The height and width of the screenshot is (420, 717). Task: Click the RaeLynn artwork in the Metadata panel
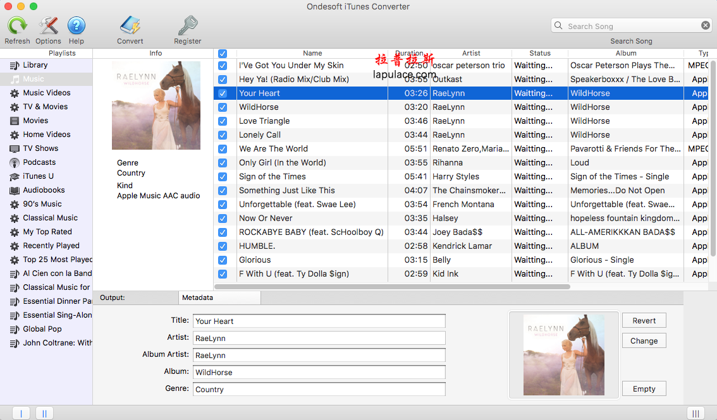pos(564,355)
